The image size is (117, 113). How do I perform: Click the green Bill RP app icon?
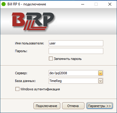[4, 4]
